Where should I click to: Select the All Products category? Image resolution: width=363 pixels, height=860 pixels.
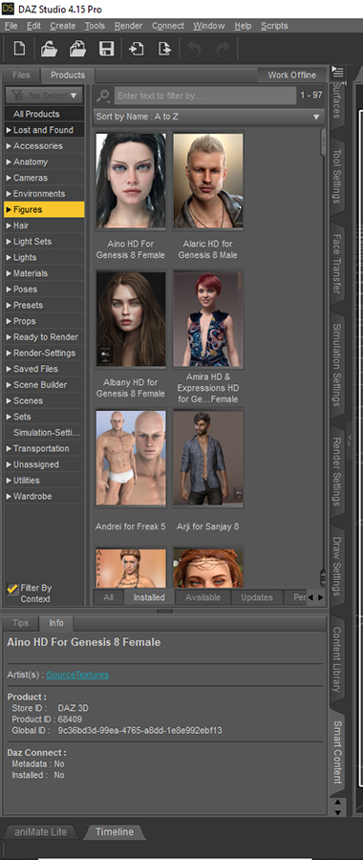44,114
